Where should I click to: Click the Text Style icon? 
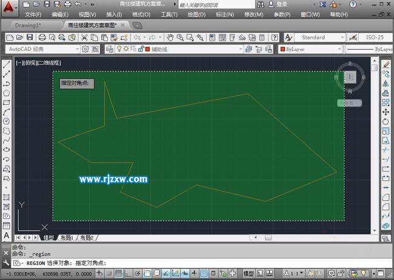click(288, 38)
